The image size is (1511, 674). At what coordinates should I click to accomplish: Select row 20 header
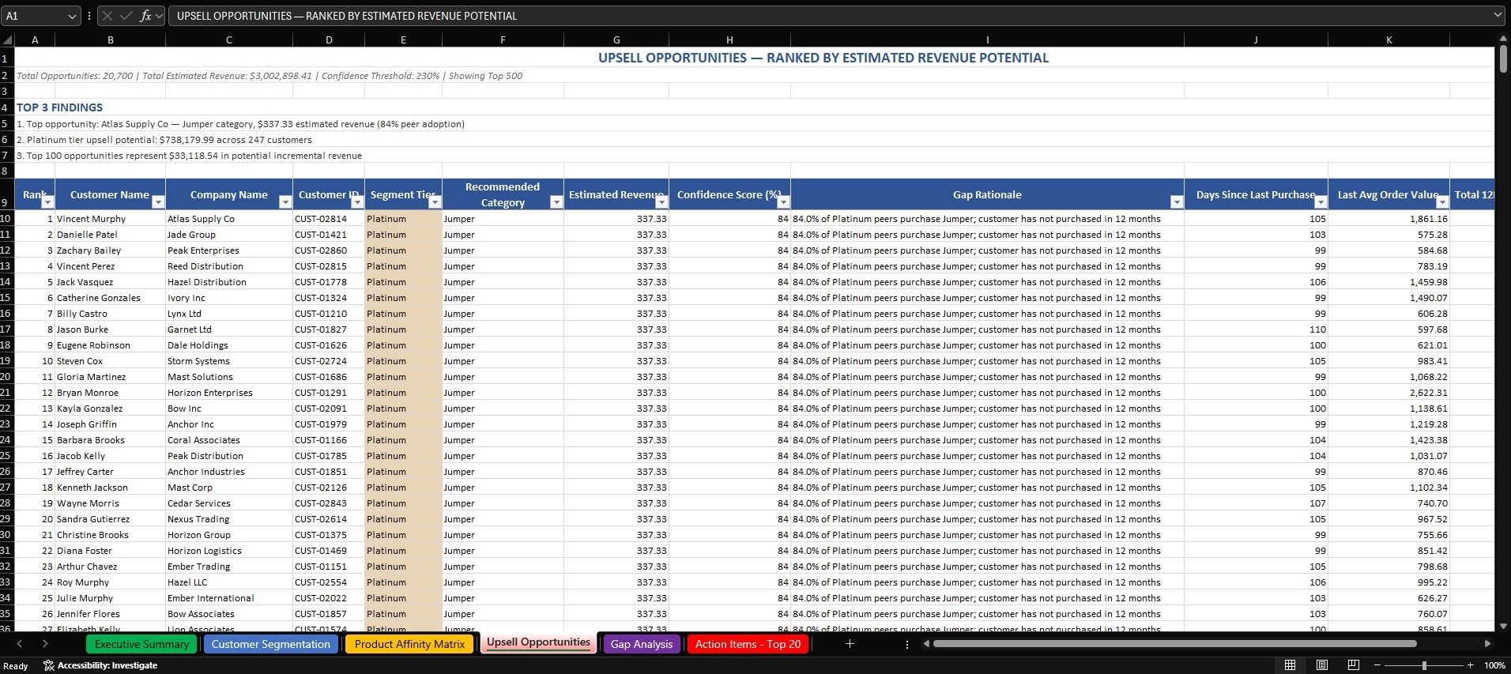(6, 376)
